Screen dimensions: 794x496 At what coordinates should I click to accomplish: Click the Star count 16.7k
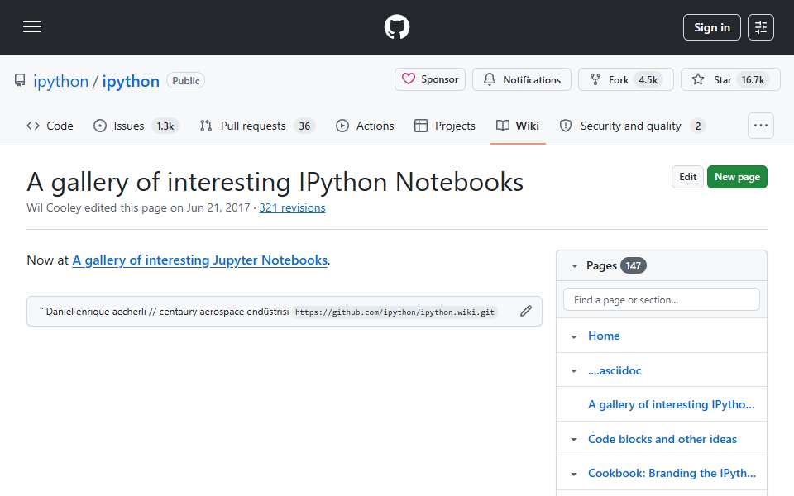click(x=753, y=80)
